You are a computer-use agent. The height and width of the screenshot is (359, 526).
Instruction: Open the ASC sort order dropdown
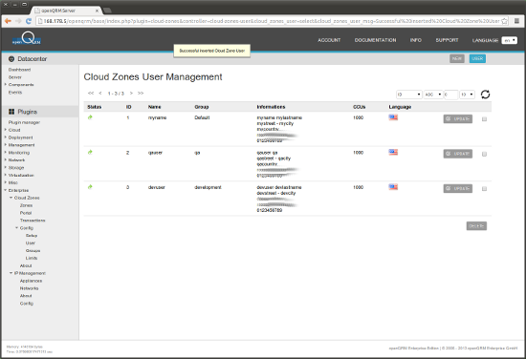click(433, 95)
